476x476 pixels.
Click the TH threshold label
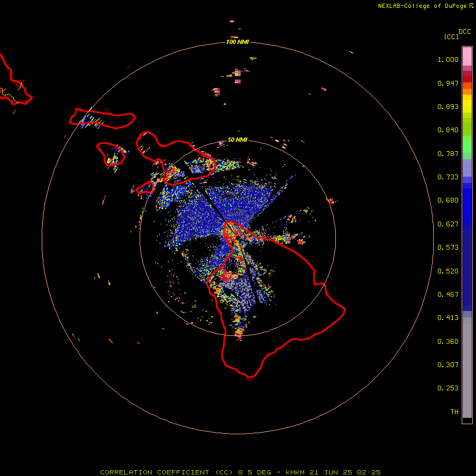(454, 412)
